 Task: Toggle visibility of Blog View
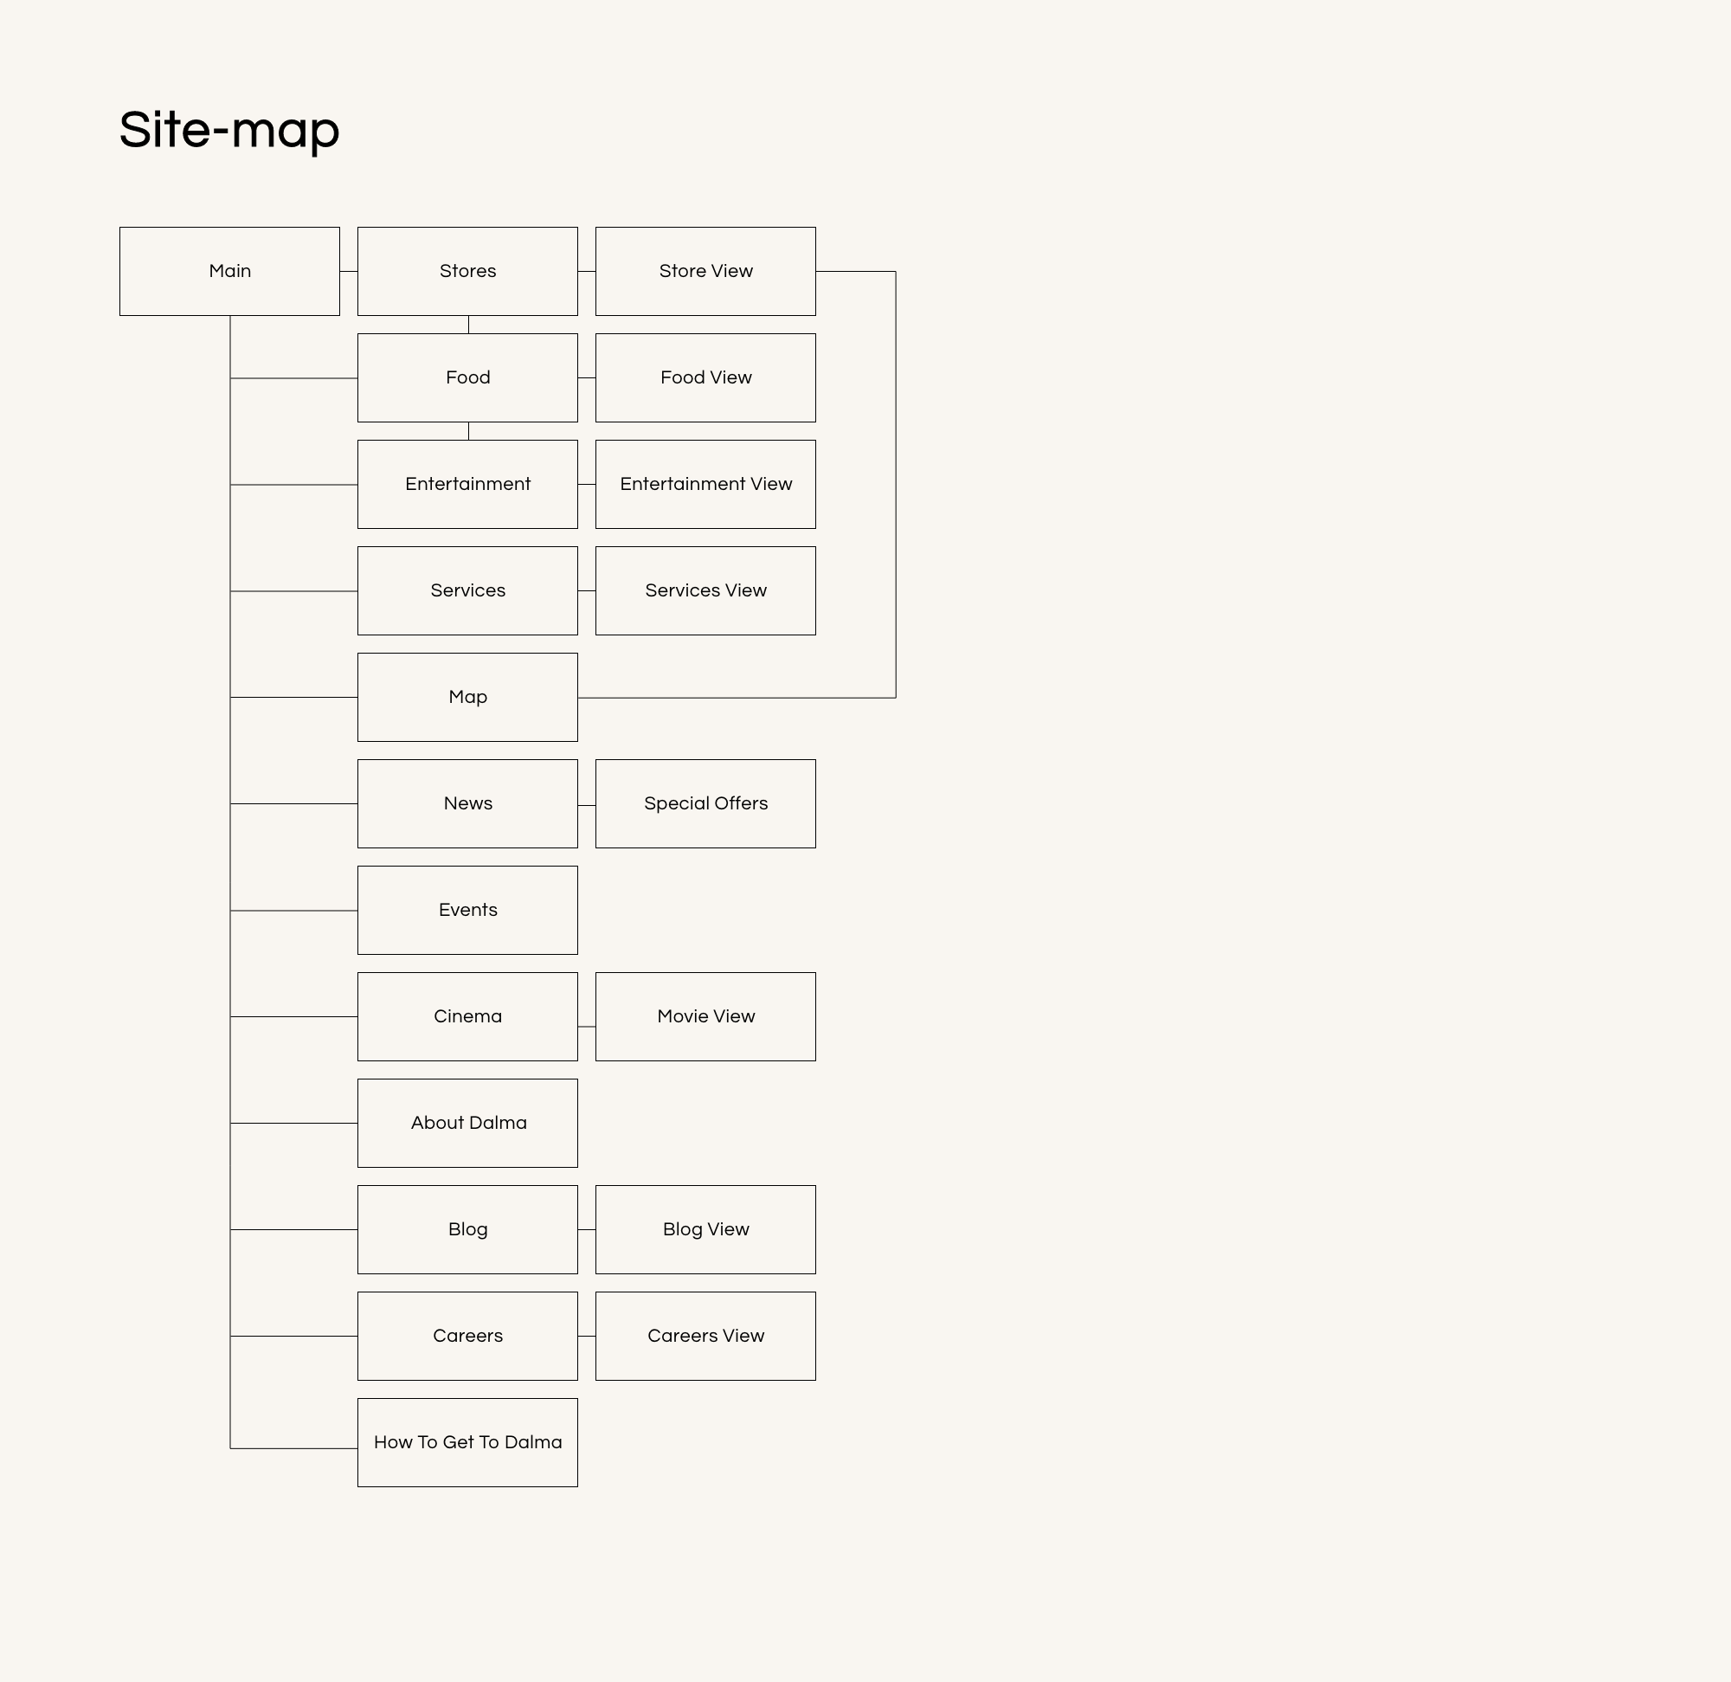706,1229
